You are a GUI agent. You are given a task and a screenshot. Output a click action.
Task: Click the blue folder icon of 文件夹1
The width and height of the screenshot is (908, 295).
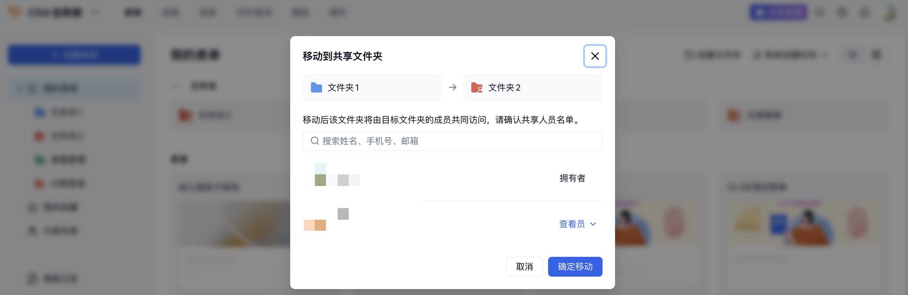[316, 87]
